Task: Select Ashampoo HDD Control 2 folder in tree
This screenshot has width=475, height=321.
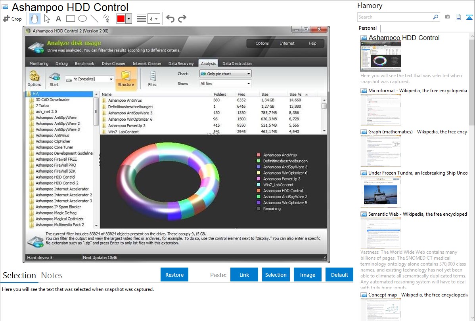Action: click(57, 183)
